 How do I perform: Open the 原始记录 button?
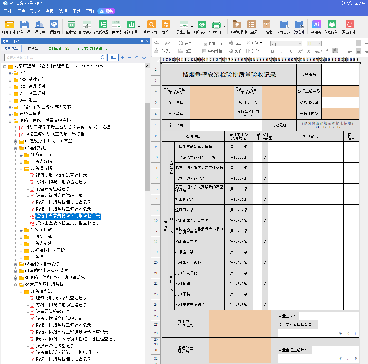212,43
